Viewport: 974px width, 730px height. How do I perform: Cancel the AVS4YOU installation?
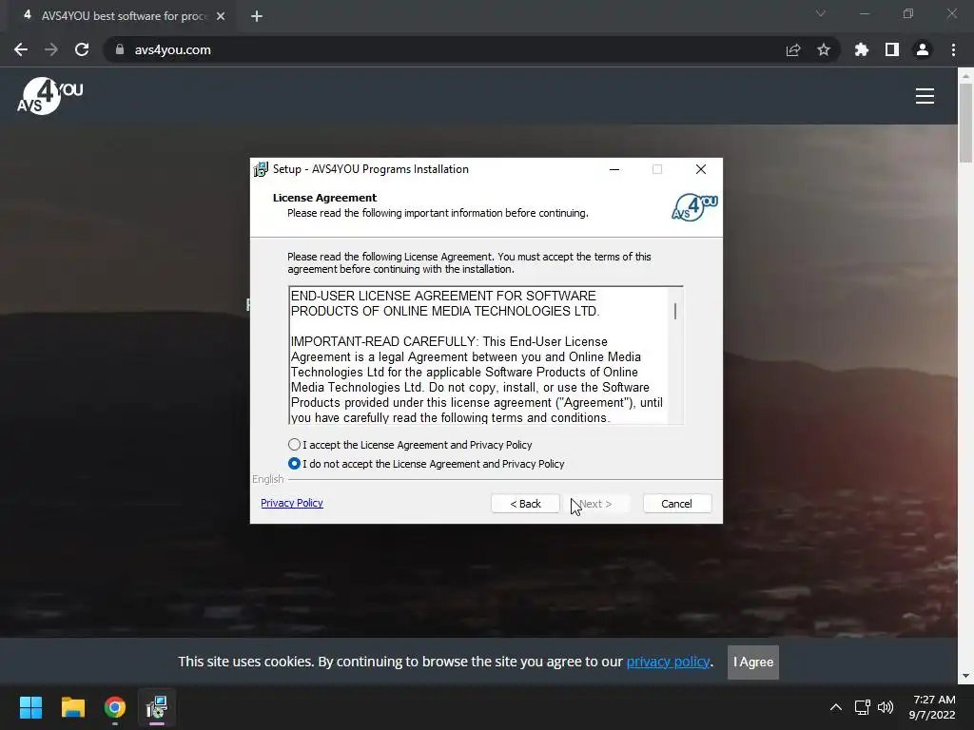[x=677, y=504]
